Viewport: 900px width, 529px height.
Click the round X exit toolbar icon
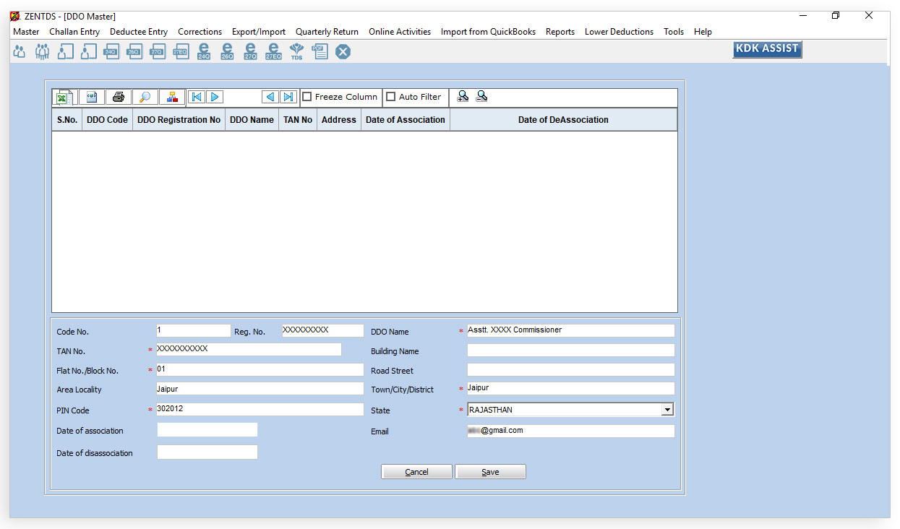[x=343, y=51]
